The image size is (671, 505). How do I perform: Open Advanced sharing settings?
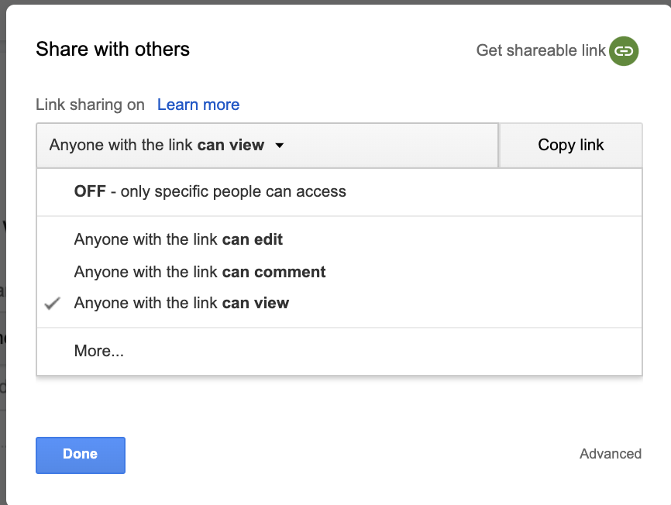point(610,454)
